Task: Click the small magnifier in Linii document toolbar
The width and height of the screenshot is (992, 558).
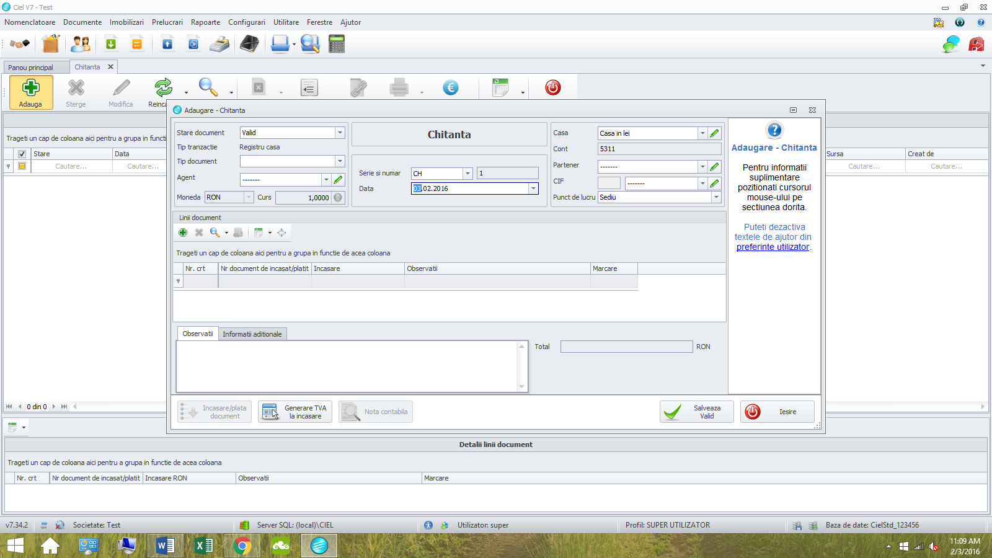Action: [x=215, y=232]
